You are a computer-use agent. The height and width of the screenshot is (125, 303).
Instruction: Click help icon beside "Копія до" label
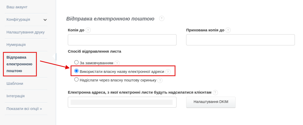pos(88,30)
